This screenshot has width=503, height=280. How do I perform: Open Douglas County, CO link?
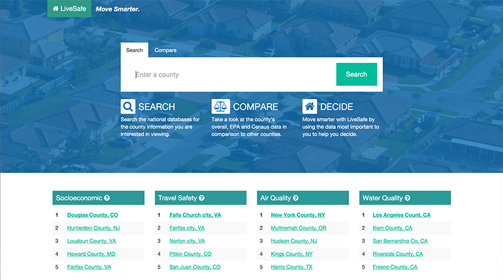92,215
